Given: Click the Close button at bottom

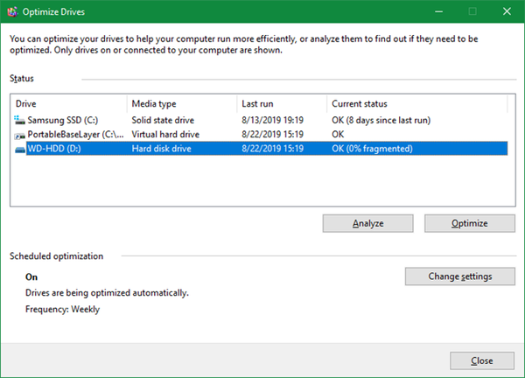Looking at the screenshot, I should [481, 360].
